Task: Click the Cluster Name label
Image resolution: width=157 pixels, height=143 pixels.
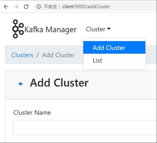Action: point(32,112)
